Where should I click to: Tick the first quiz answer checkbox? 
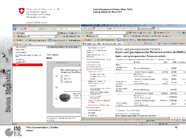(x=62, y=76)
